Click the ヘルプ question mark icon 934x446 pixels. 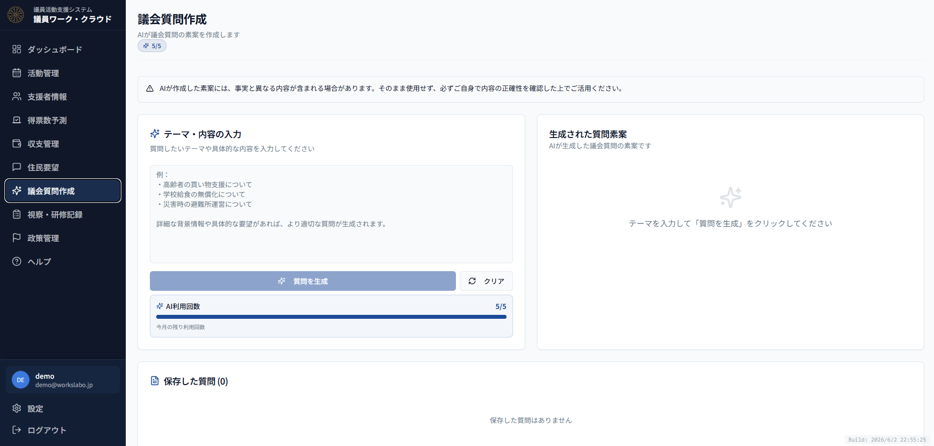click(x=17, y=261)
